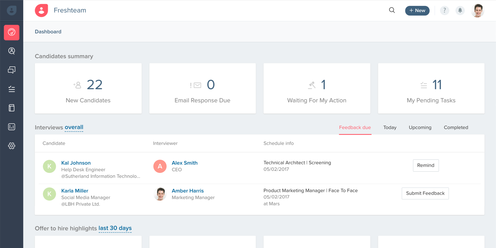Viewport: 496px width, 248px height.
Task: Click Amber Harris's photo avatar
Action: (x=160, y=194)
